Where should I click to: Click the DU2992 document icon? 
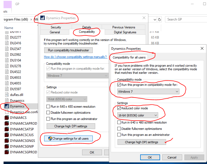pyautogui.click(x=7, y=54)
